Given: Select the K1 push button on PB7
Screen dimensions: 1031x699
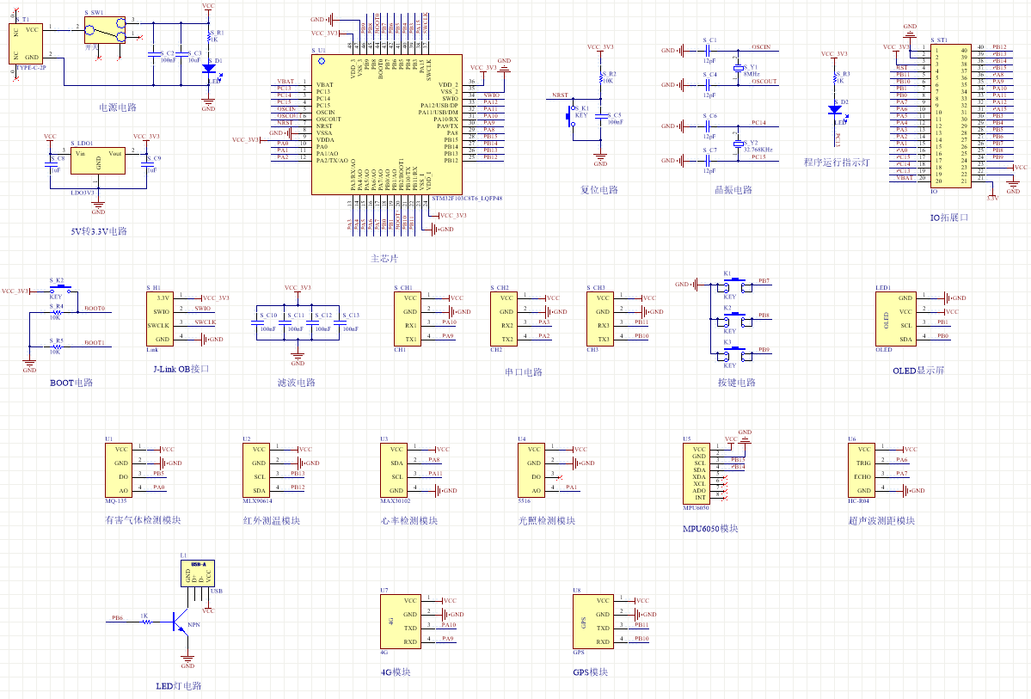Looking at the screenshot, I should tap(736, 285).
